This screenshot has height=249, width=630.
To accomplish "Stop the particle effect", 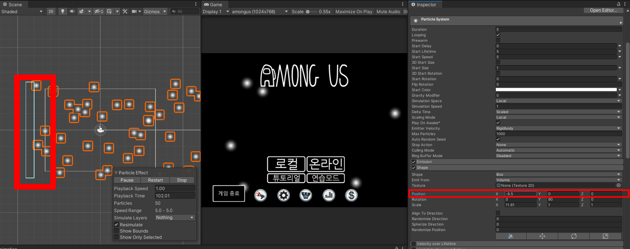I will (x=182, y=180).
